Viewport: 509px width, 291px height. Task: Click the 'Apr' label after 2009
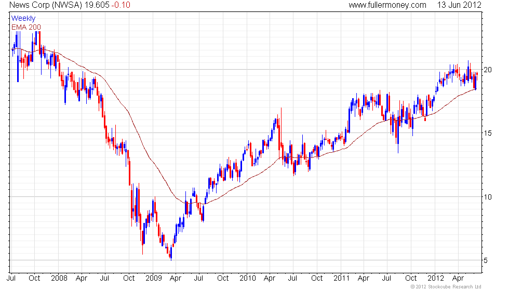(x=176, y=279)
